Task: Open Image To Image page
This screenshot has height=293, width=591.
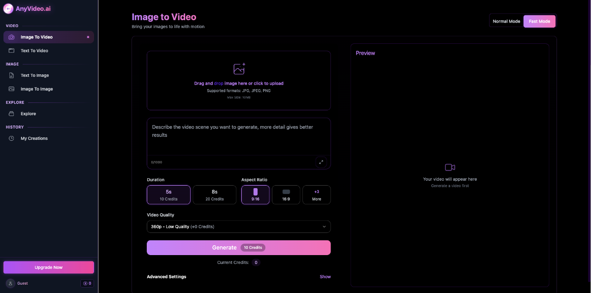Action: point(49,89)
